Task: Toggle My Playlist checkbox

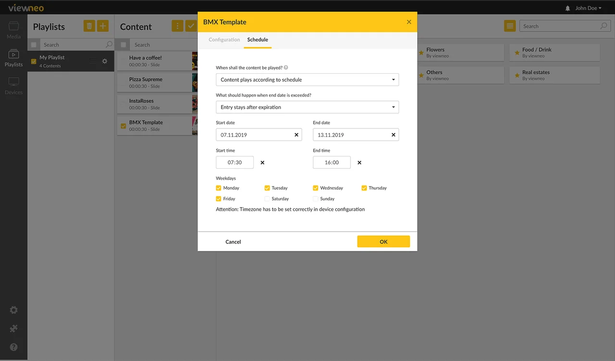Action: point(34,61)
